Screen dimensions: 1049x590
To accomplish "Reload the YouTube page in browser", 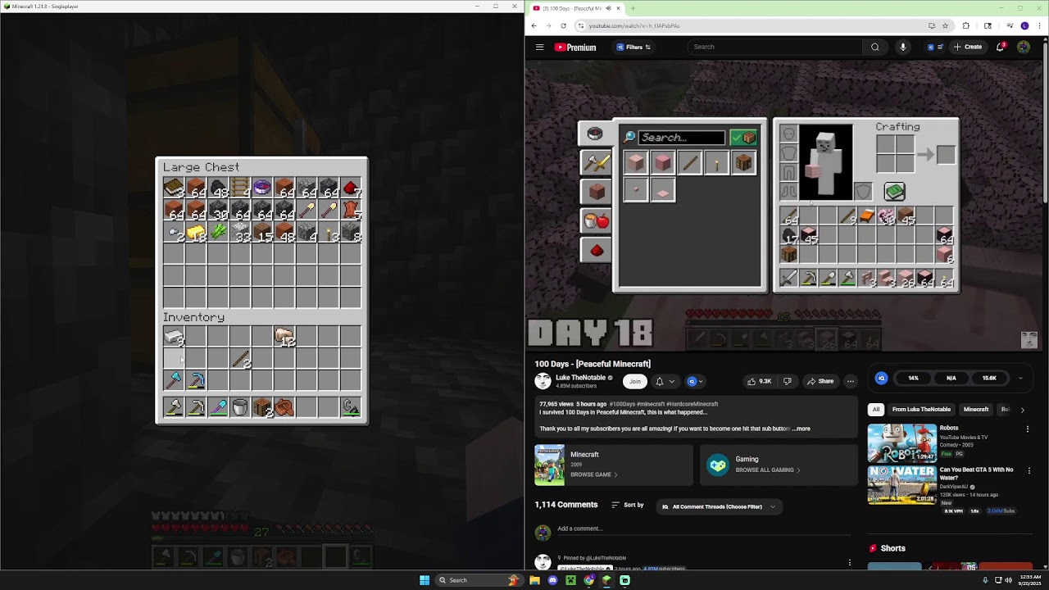I will tap(563, 25).
